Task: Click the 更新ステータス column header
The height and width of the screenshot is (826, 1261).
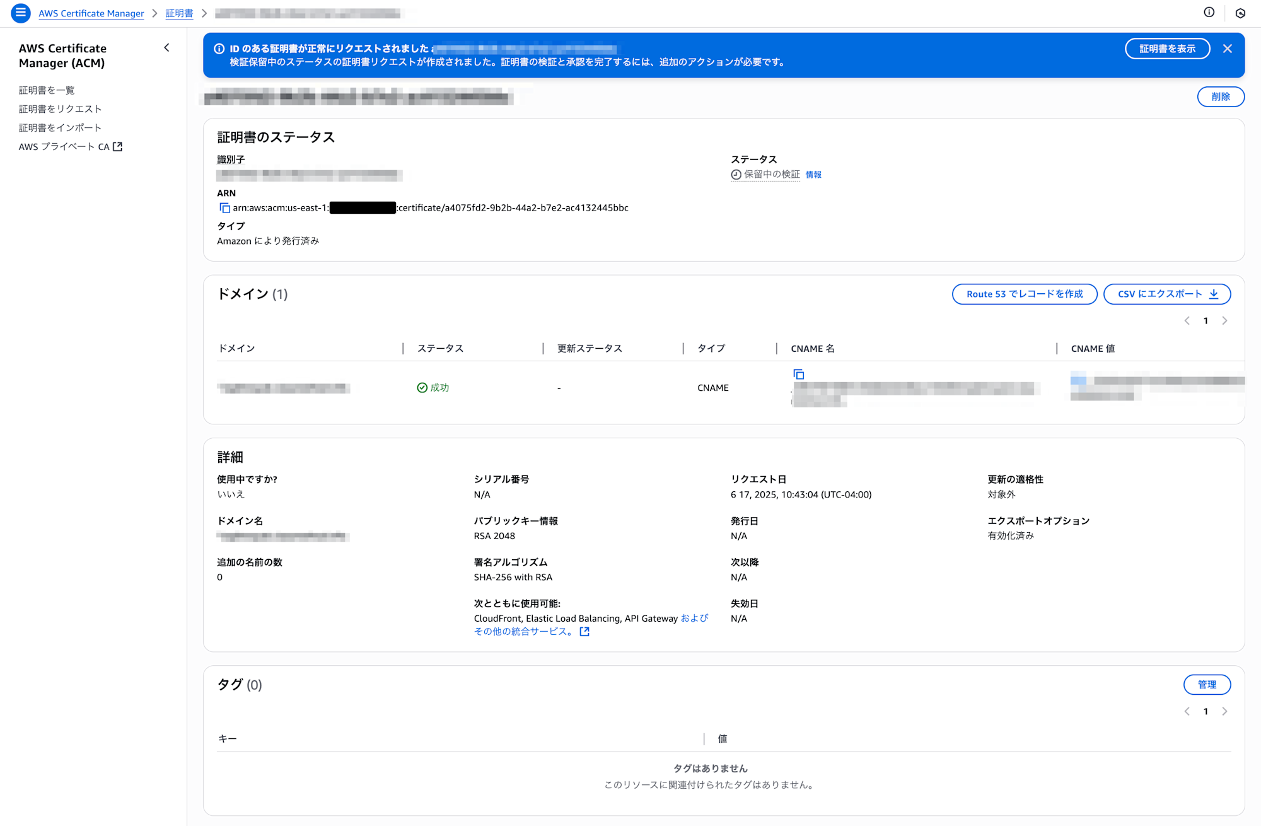Action: [590, 349]
